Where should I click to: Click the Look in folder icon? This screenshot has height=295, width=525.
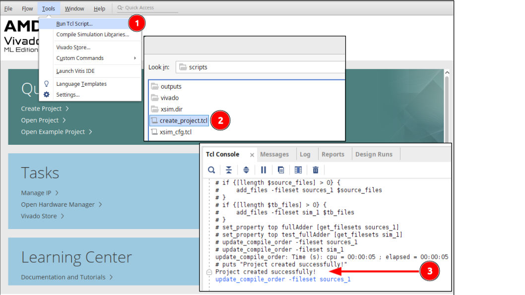click(183, 67)
